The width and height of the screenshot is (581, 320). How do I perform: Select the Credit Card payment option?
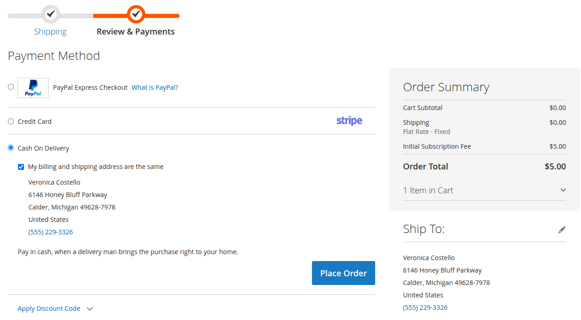point(11,122)
